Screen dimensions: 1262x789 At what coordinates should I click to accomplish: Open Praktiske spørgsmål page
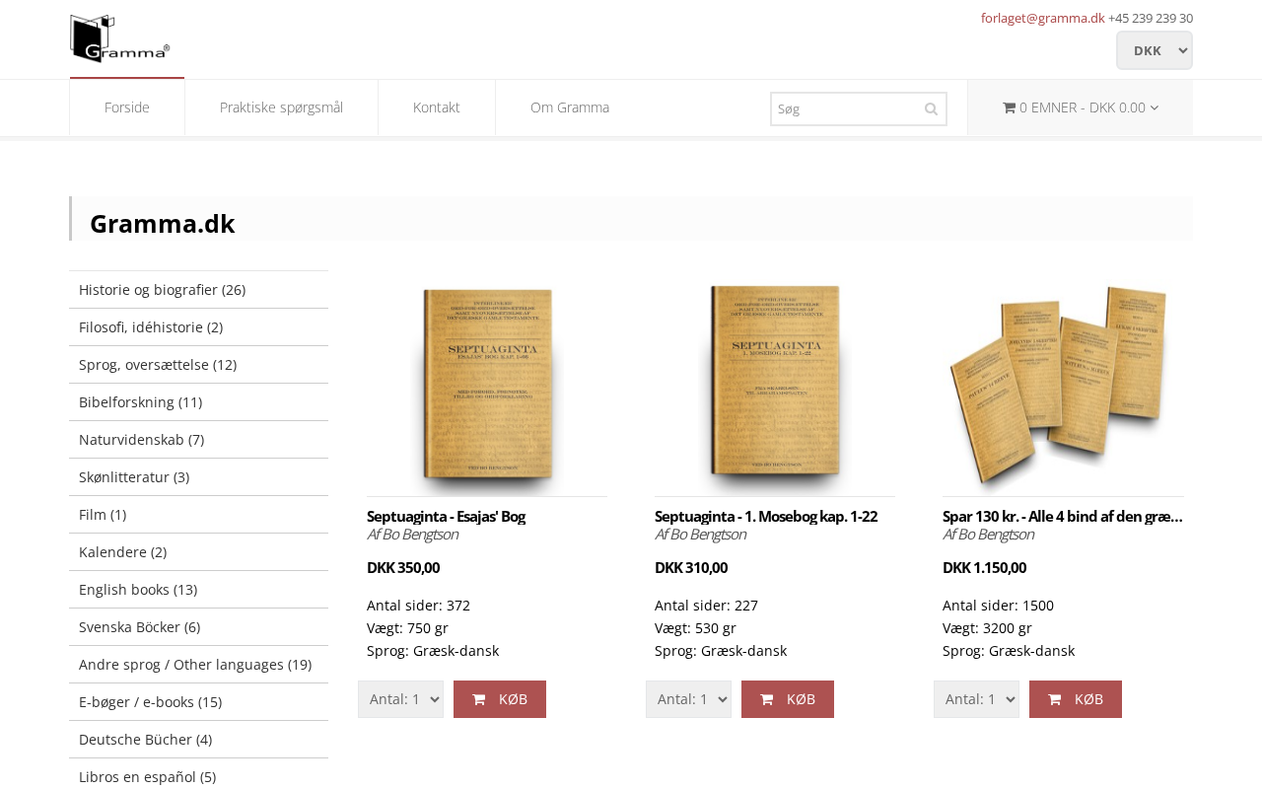[x=281, y=108]
